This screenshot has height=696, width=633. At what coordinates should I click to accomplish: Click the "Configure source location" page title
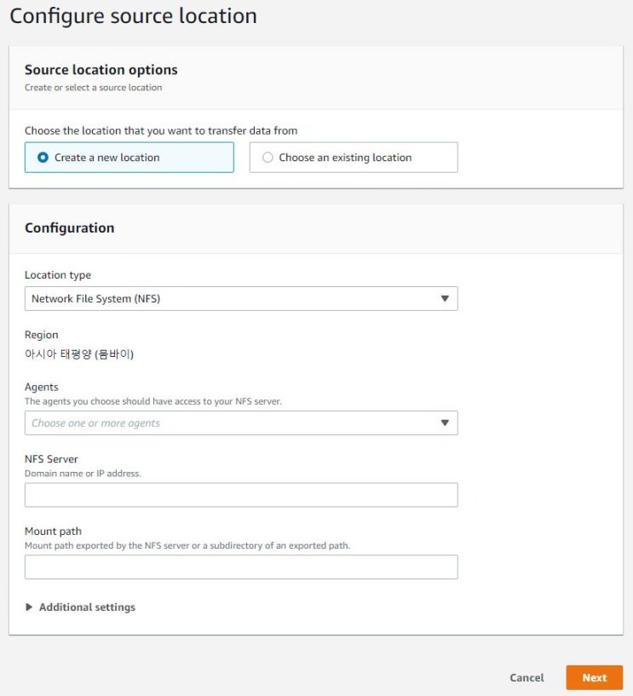pyautogui.click(x=132, y=15)
